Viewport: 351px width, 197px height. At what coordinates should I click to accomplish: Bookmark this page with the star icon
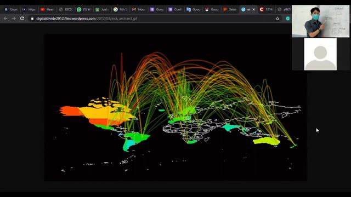click(278, 19)
